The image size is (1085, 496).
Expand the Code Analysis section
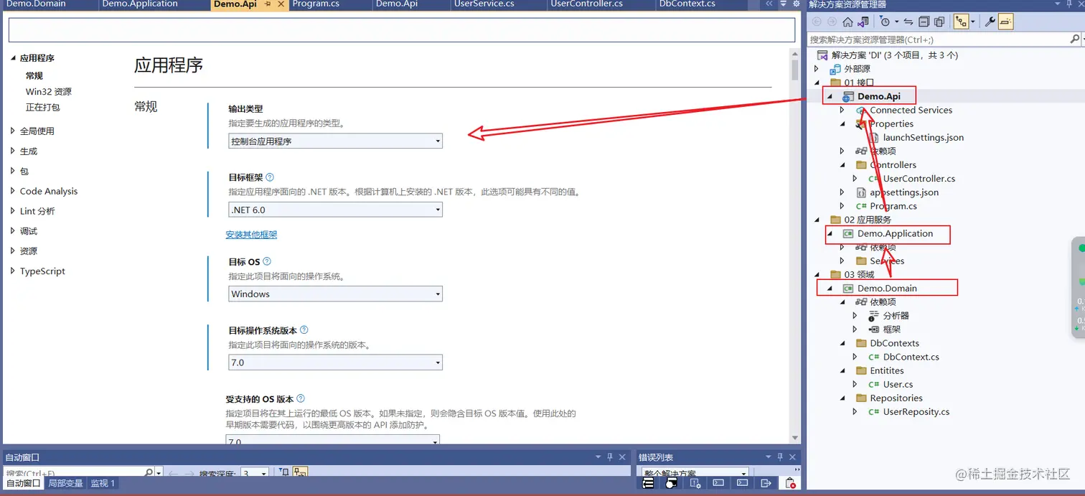[13, 192]
